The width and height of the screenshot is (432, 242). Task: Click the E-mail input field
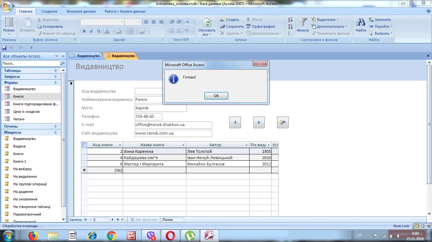click(173, 125)
